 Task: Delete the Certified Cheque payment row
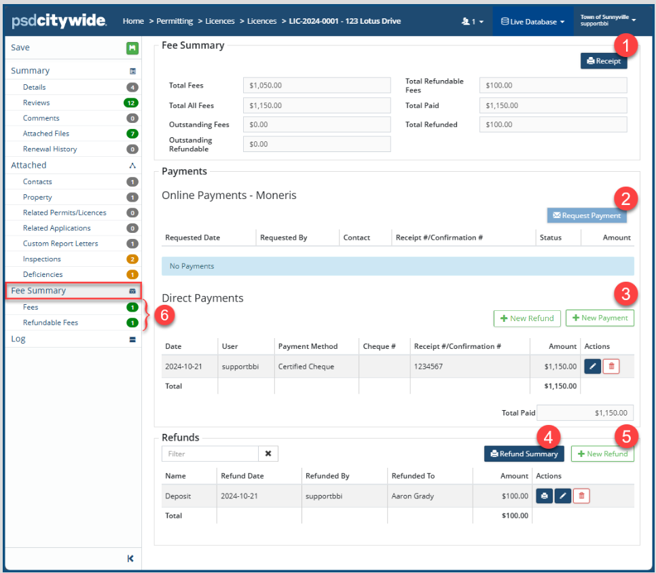tap(611, 366)
